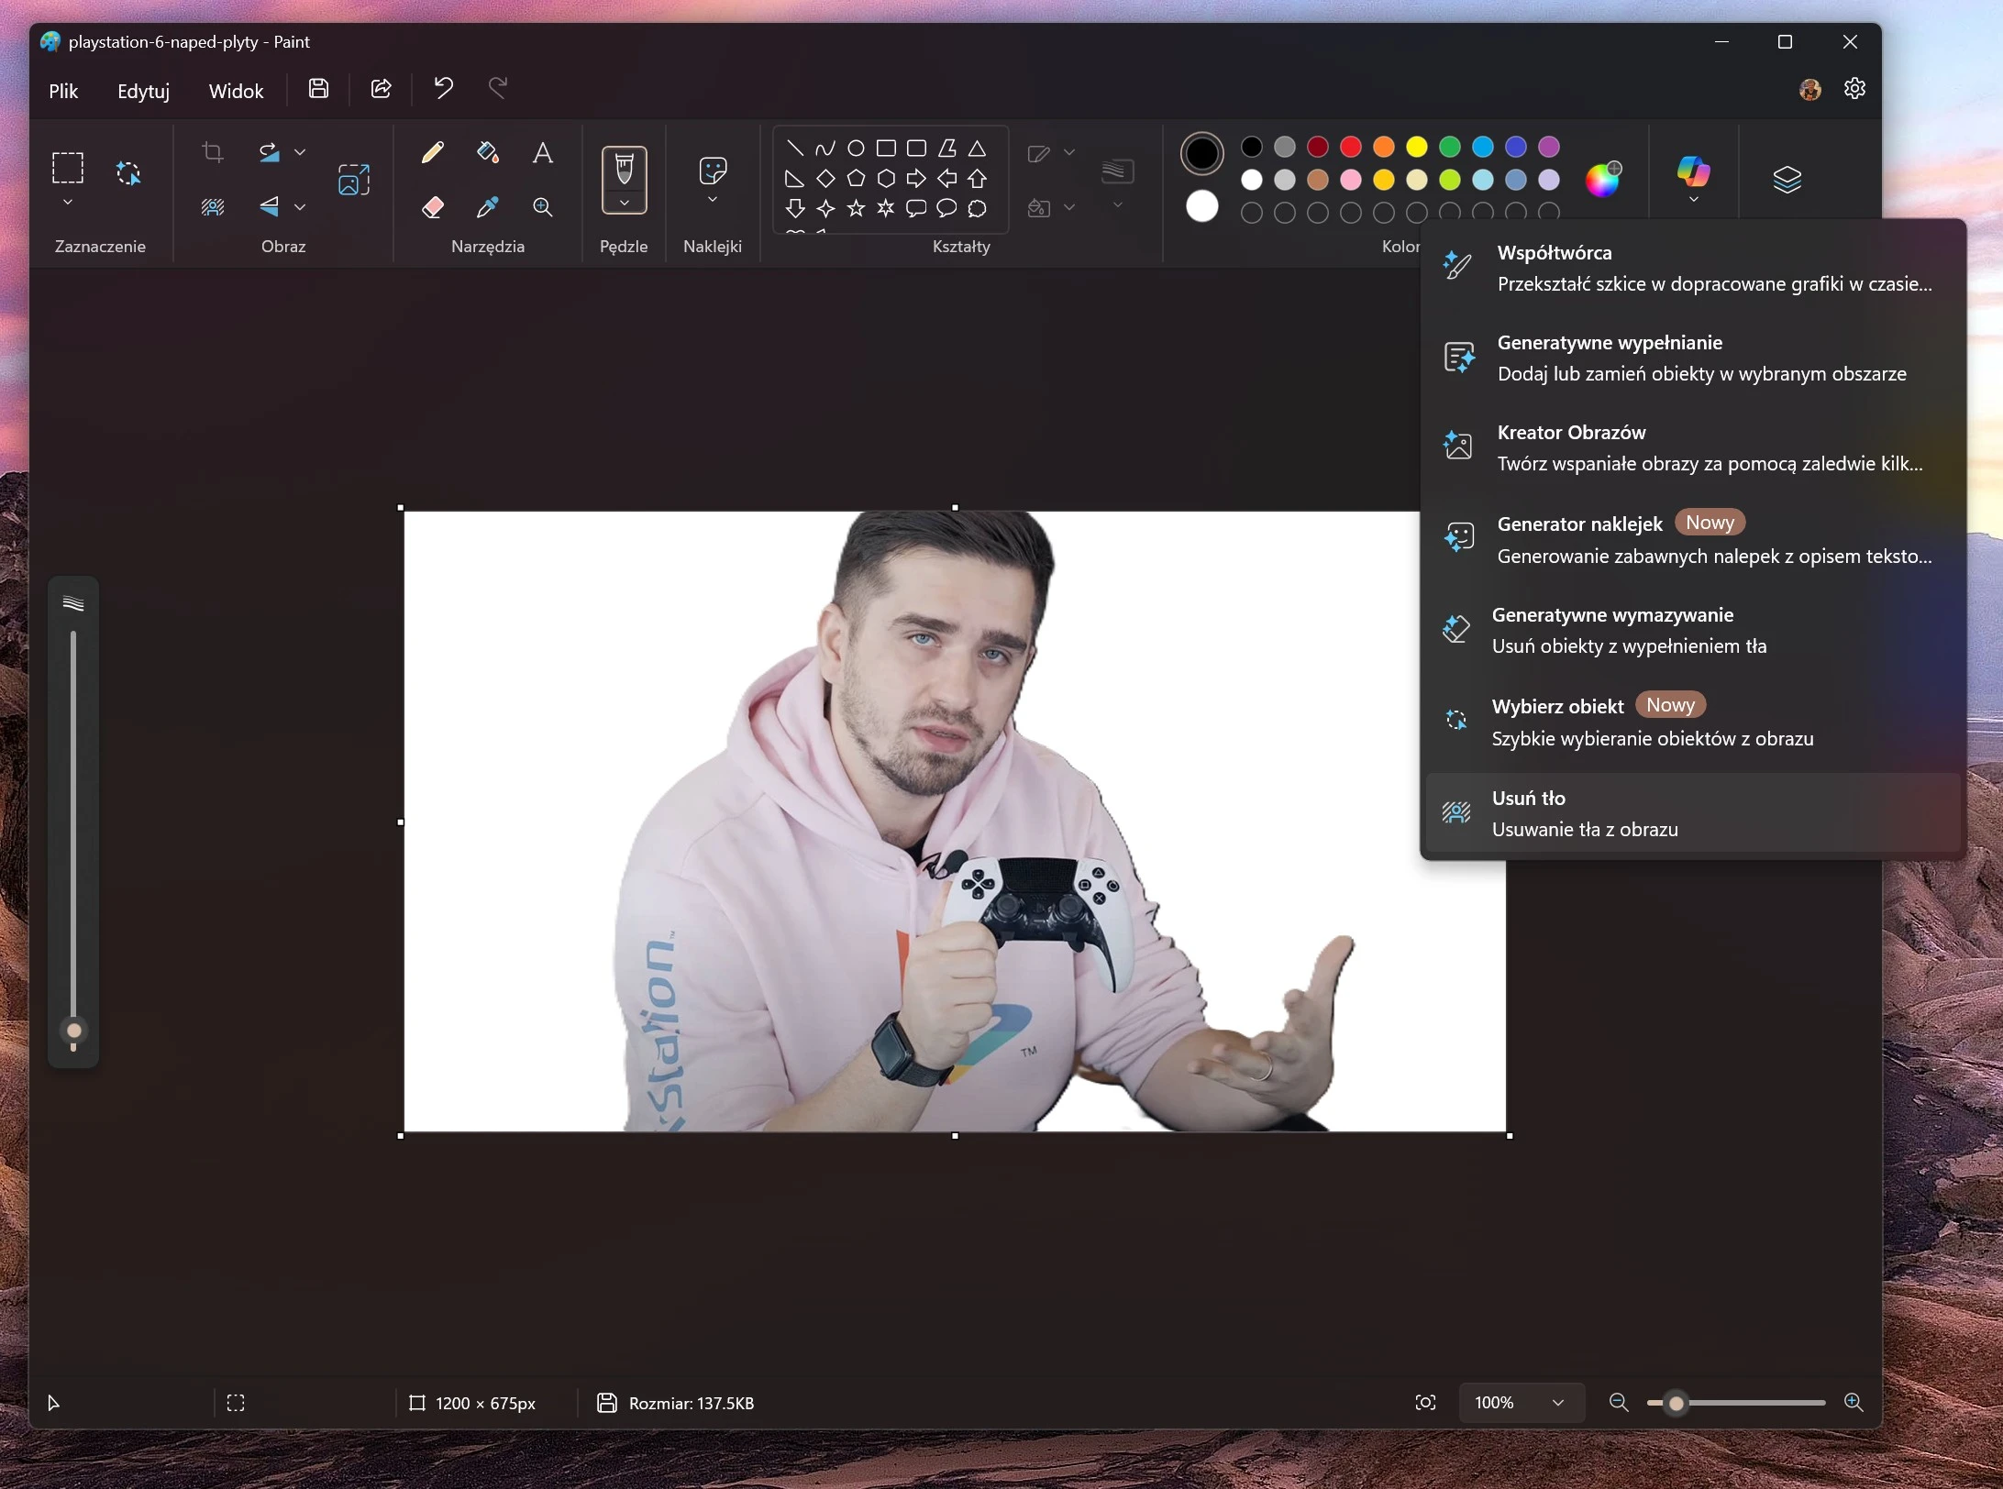Viewport: 2003px width, 1489px height.
Task: Open the Stickers (Naklejki) tool
Action: [713, 170]
